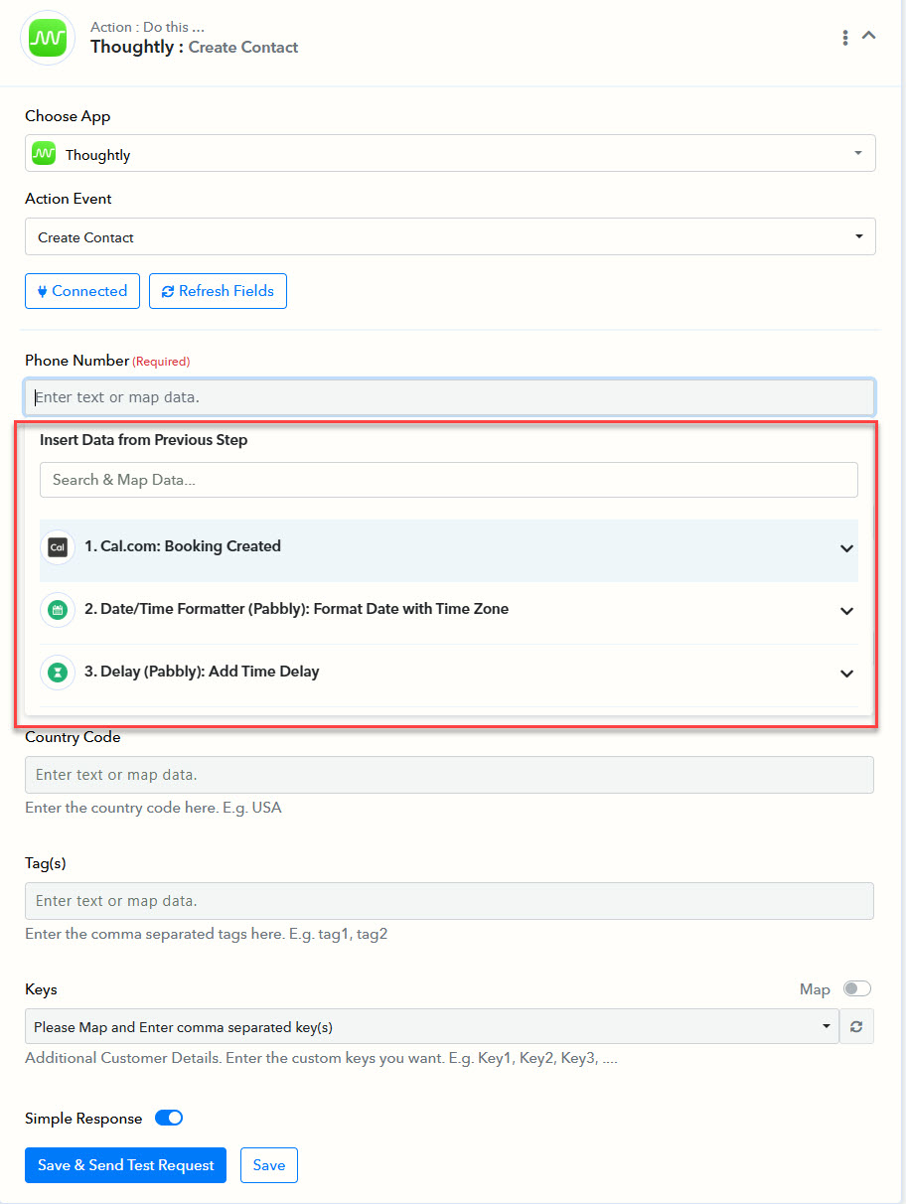Screen dimensions: 906x1204
Task: Click the Save button
Action: pos(269,1165)
